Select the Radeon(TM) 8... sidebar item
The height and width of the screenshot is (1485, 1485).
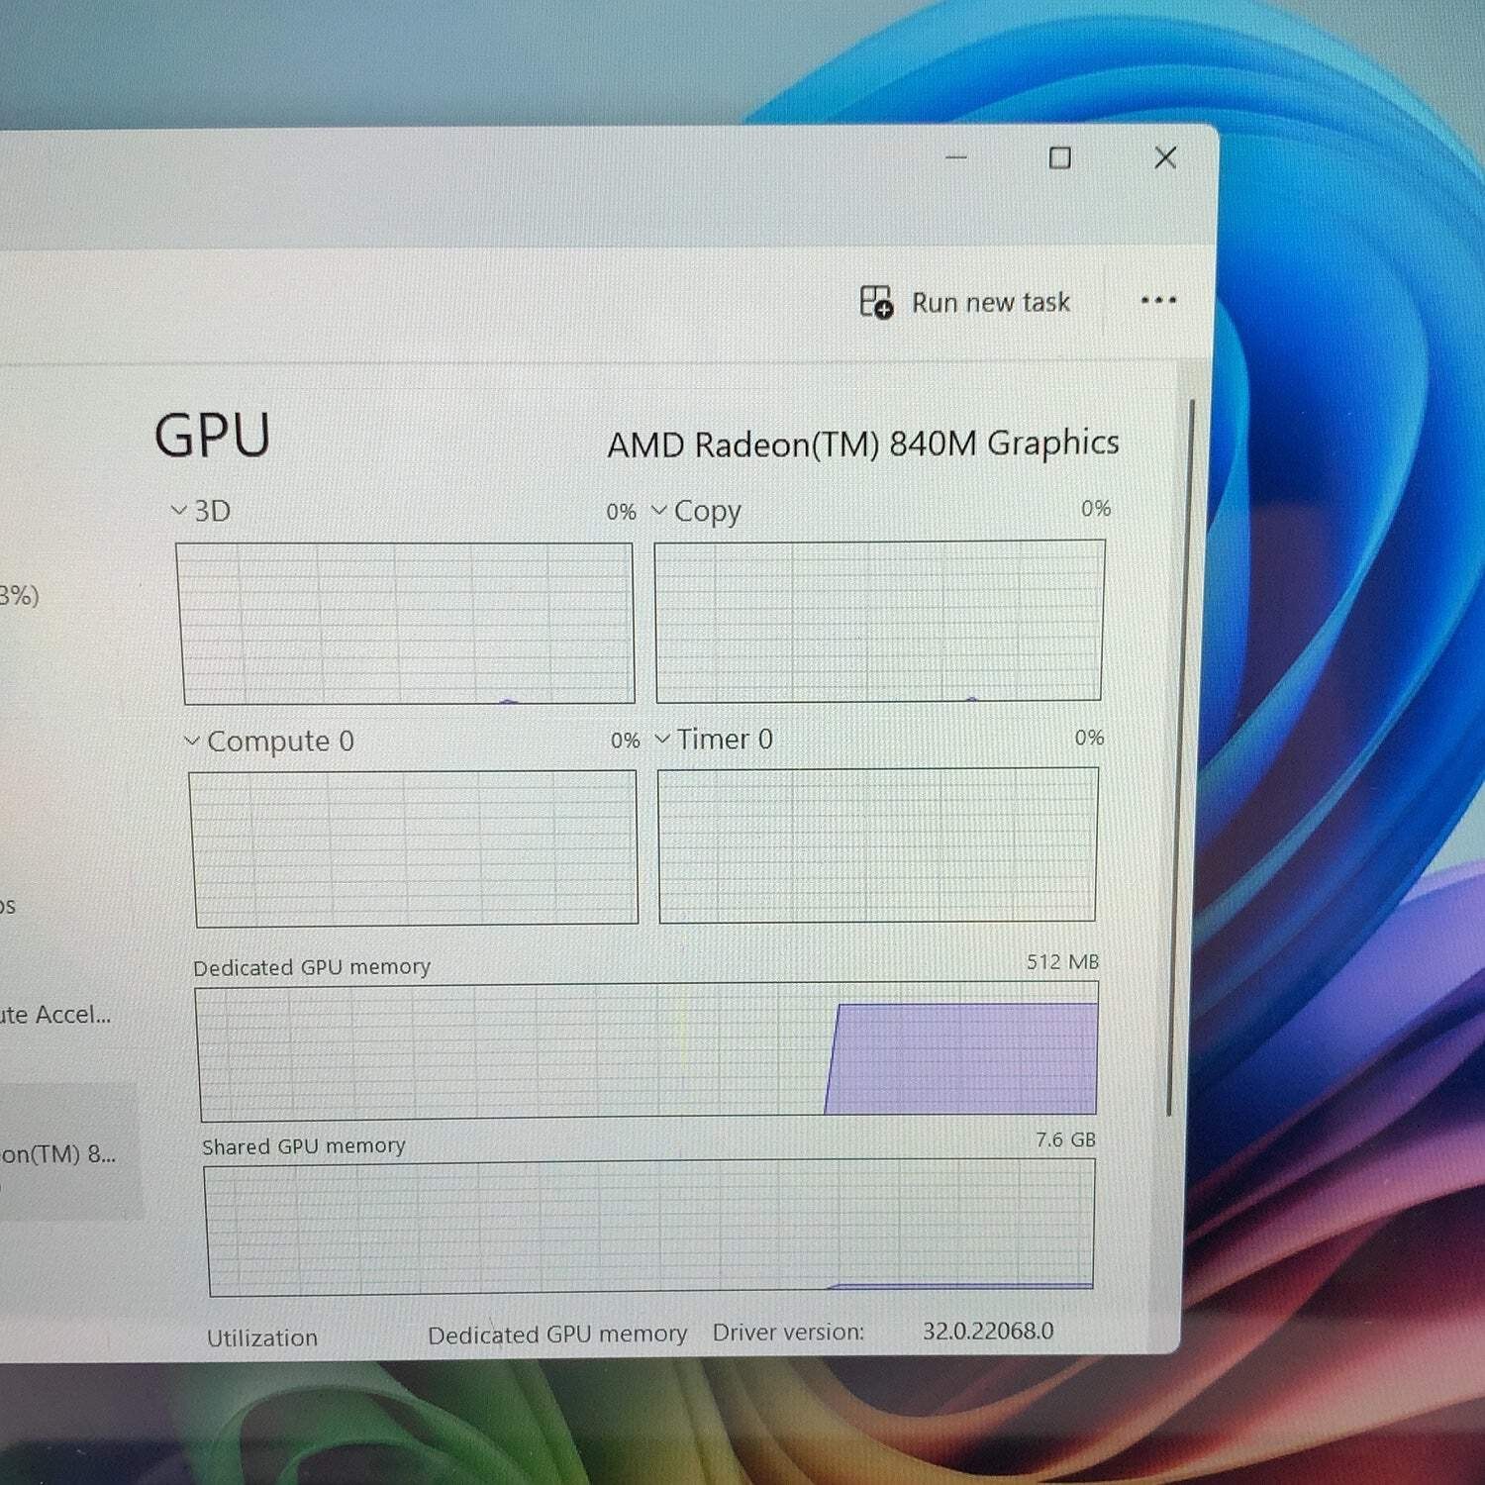coord(69,1153)
